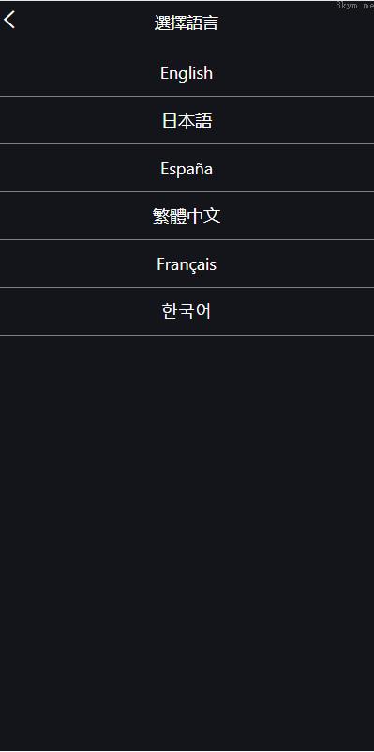Click the row labeled Français
Viewport: 374px width, 752px height.
pos(187,263)
